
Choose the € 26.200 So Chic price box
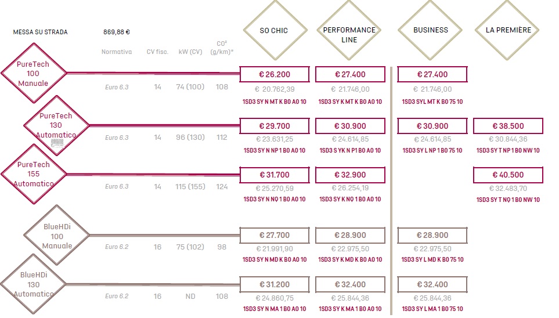point(275,74)
